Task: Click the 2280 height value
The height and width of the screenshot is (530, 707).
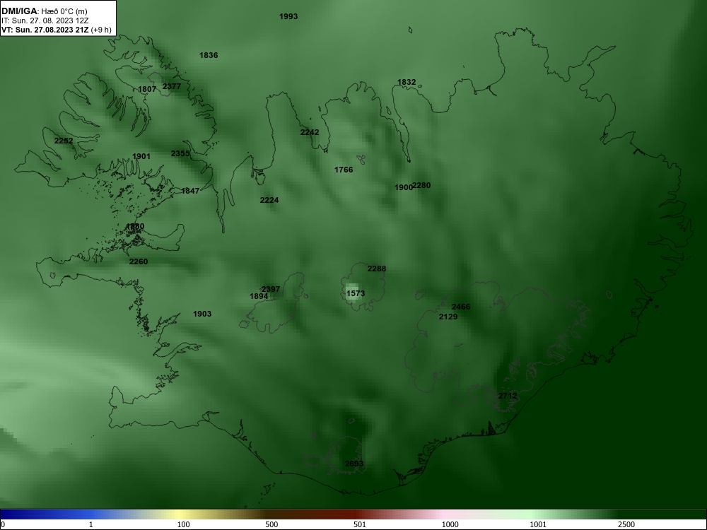Action: (421, 185)
